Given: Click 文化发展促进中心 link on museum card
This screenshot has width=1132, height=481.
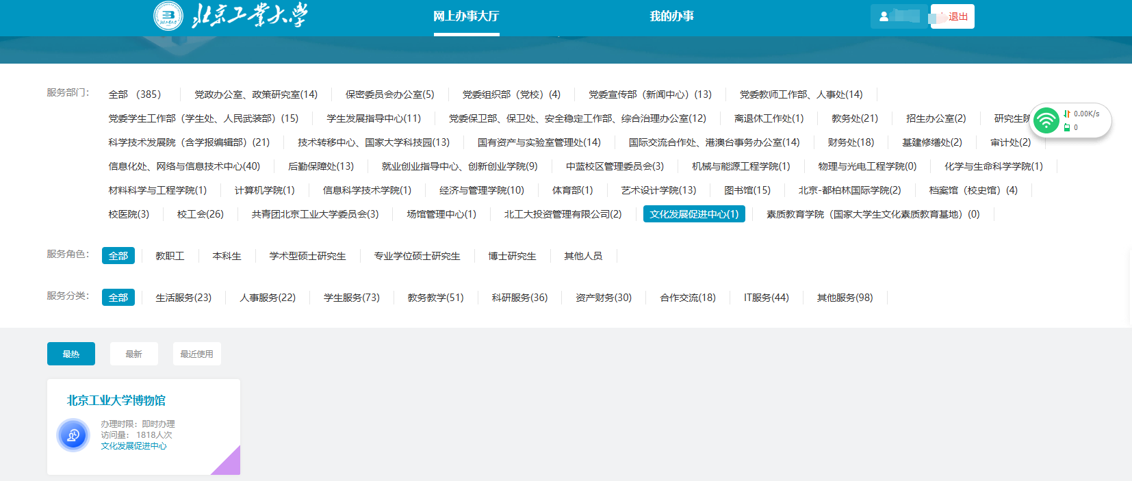Looking at the screenshot, I should 133,446.
